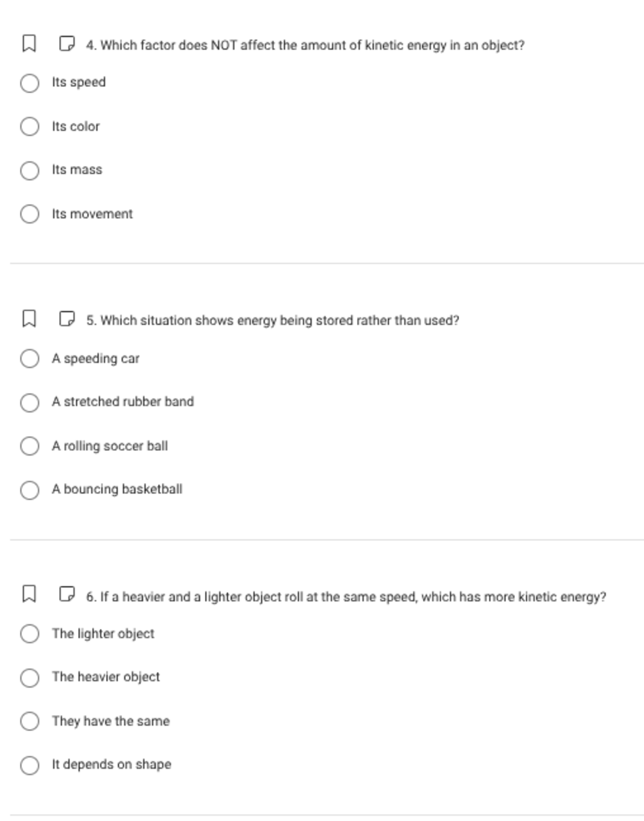Select 'A speeding car' option
The image size is (644, 821).
30,359
